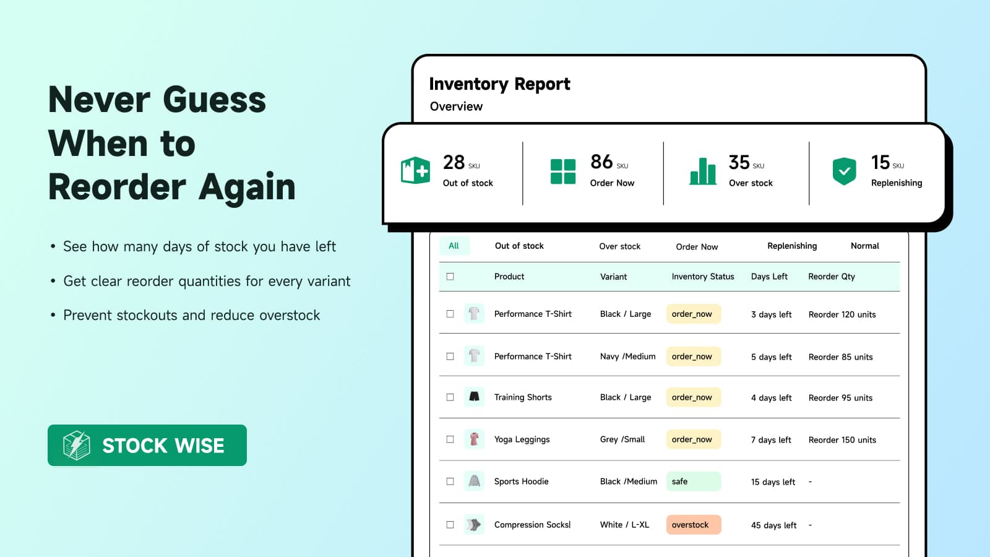Screen dimensions: 990x557
Task: Enable the Sports Hoodie row checkbox
Action: [450, 481]
